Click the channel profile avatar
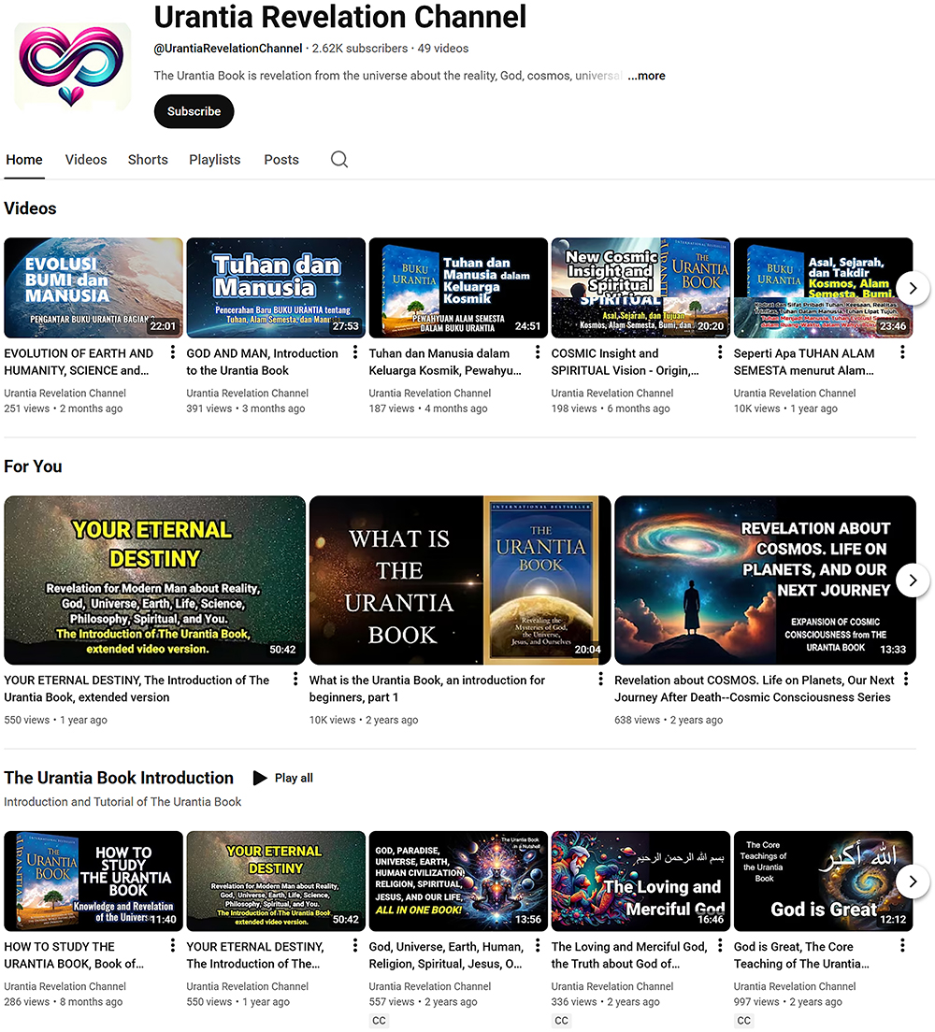The image size is (935, 1032). [71, 65]
